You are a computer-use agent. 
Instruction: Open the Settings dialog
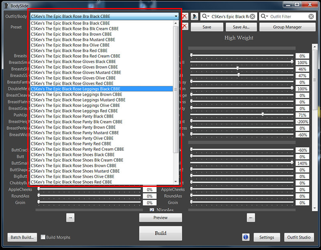266,237
